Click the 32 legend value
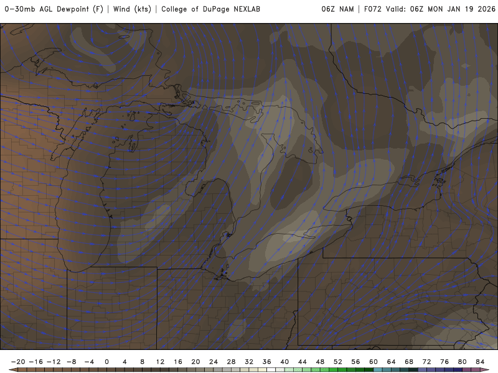The image size is (498, 373). click(249, 362)
